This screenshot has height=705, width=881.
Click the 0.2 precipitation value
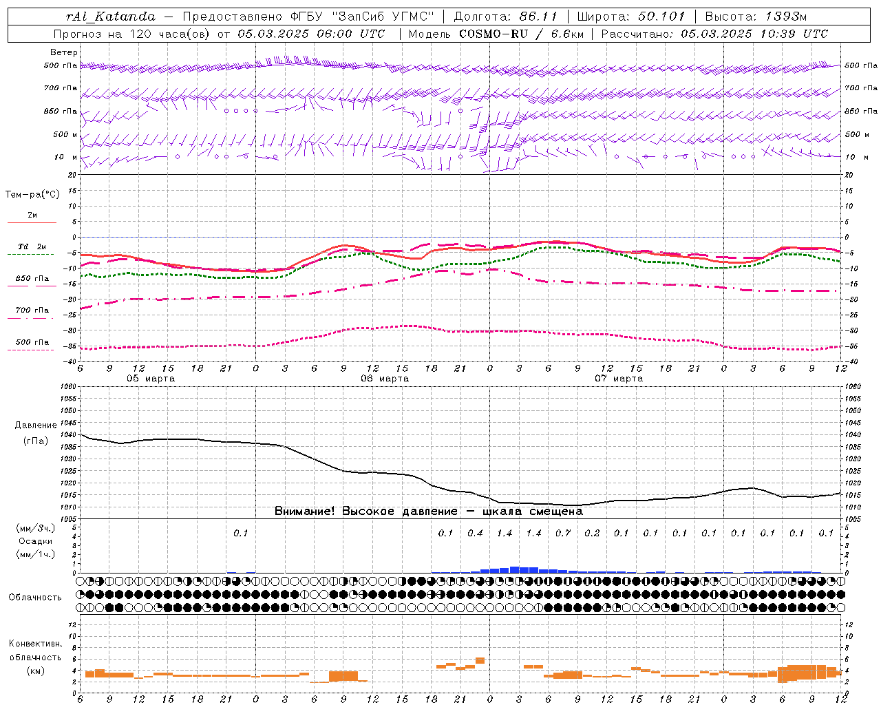tap(592, 533)
